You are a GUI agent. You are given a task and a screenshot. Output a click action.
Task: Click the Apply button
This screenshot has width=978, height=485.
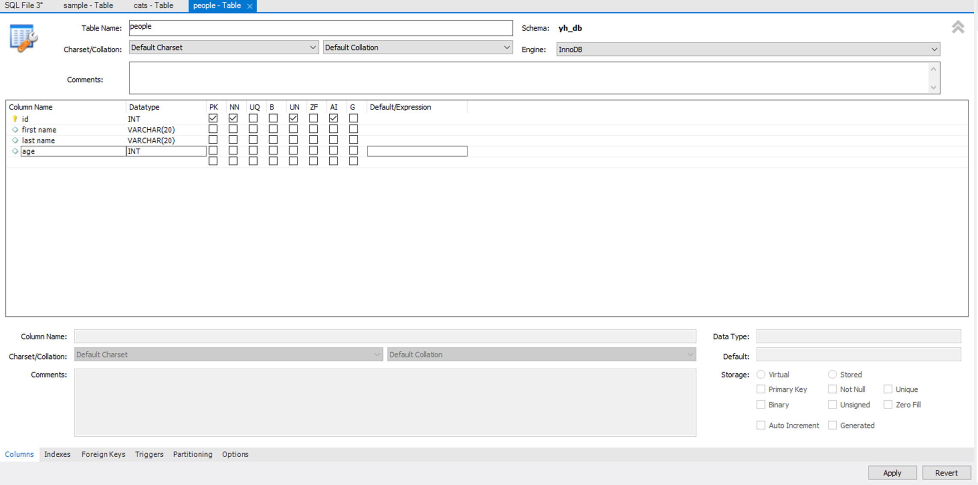click(x=892, y=473)
